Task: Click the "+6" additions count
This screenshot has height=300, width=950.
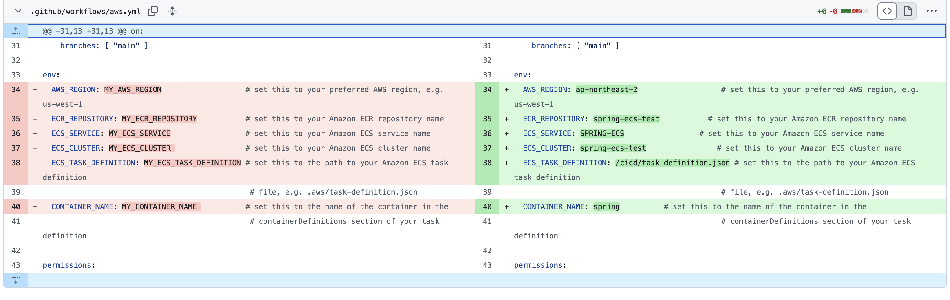Action: pos(822,11)
